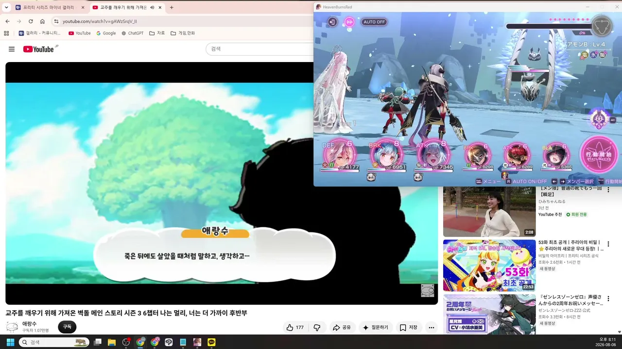Click the YouTube 검색 search field
The height and width of the screenshot is (349, 622).
pyautogui.click(x=260, y=49)
